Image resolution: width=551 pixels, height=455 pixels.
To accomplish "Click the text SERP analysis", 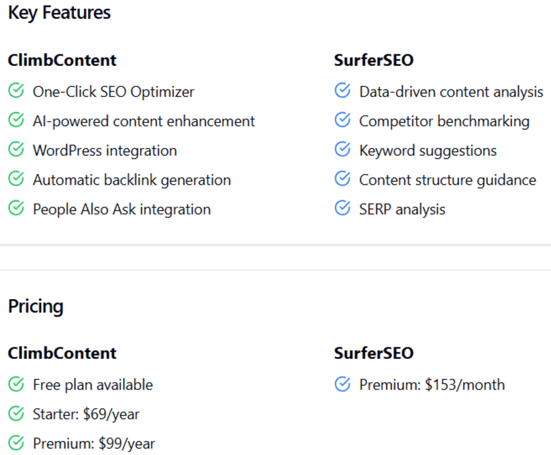I will [402, 210].
